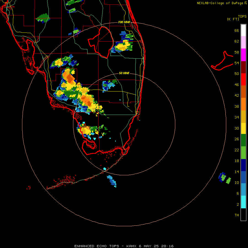The width and height of the screenshot is (248, 248).
Task: Click the gold 38 kft legend swatch
Action: (x=243, y=117)
